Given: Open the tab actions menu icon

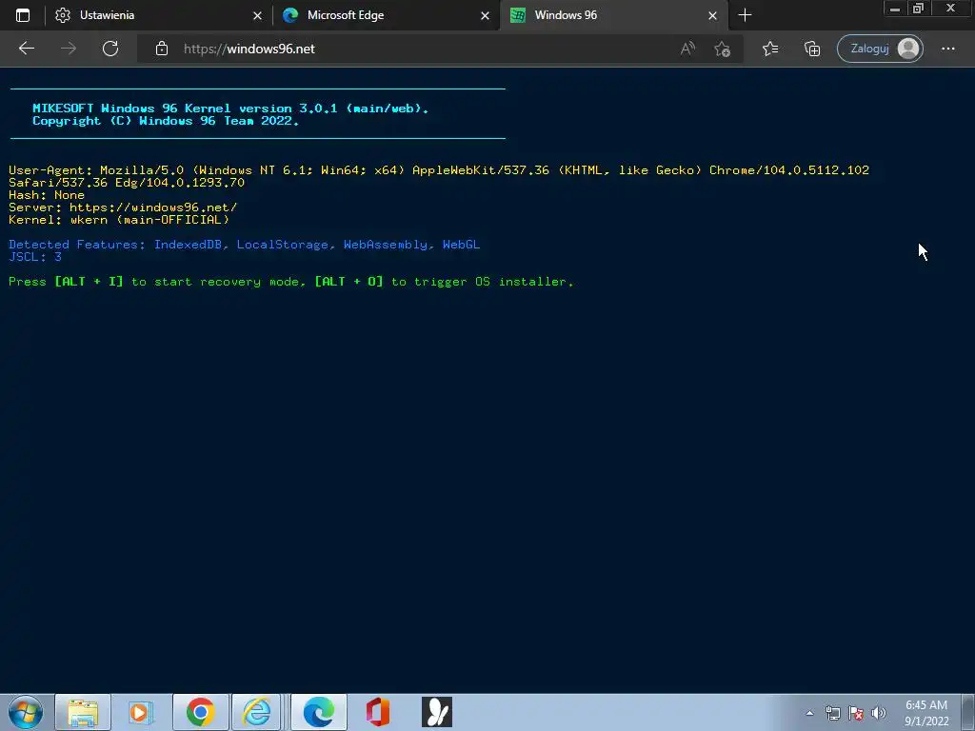Looking at the screenshot, I should [x=23, y=15].
